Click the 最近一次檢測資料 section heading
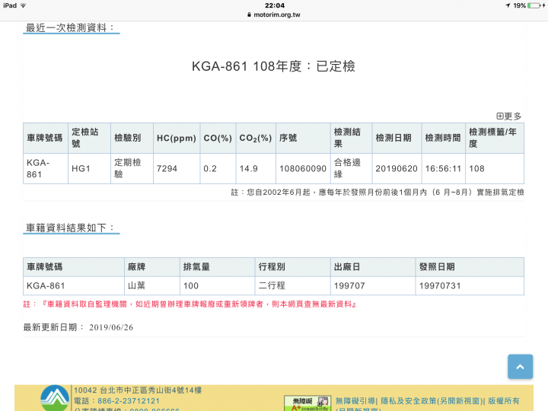Viewport: 548px width, 411px height. 70,28
